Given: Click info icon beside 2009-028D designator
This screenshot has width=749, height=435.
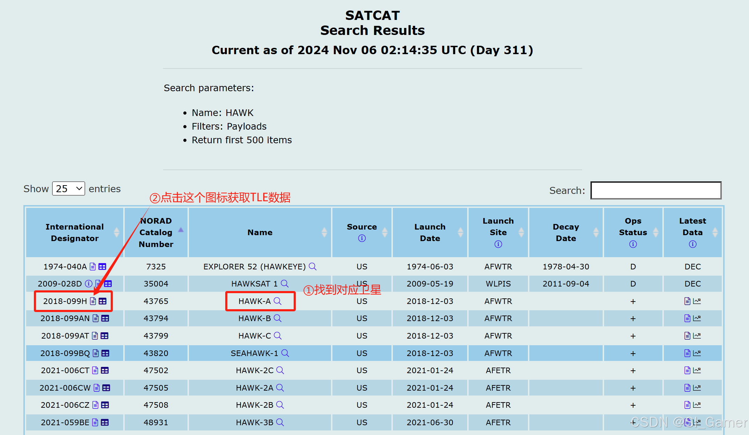Looking at the screenshot, I should click(89, 283).
